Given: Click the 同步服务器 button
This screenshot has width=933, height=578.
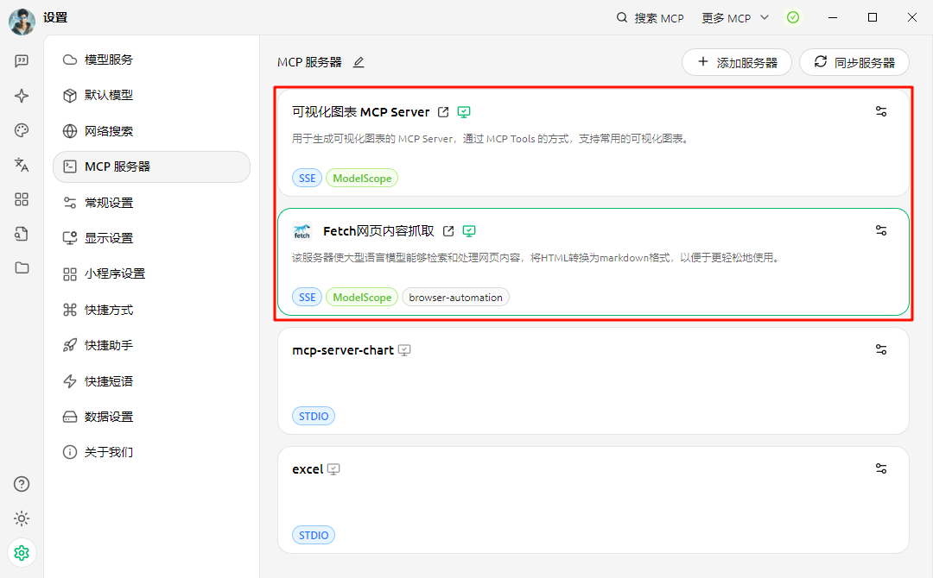Looking at the screenshot, I should click(x=854, y=61).
